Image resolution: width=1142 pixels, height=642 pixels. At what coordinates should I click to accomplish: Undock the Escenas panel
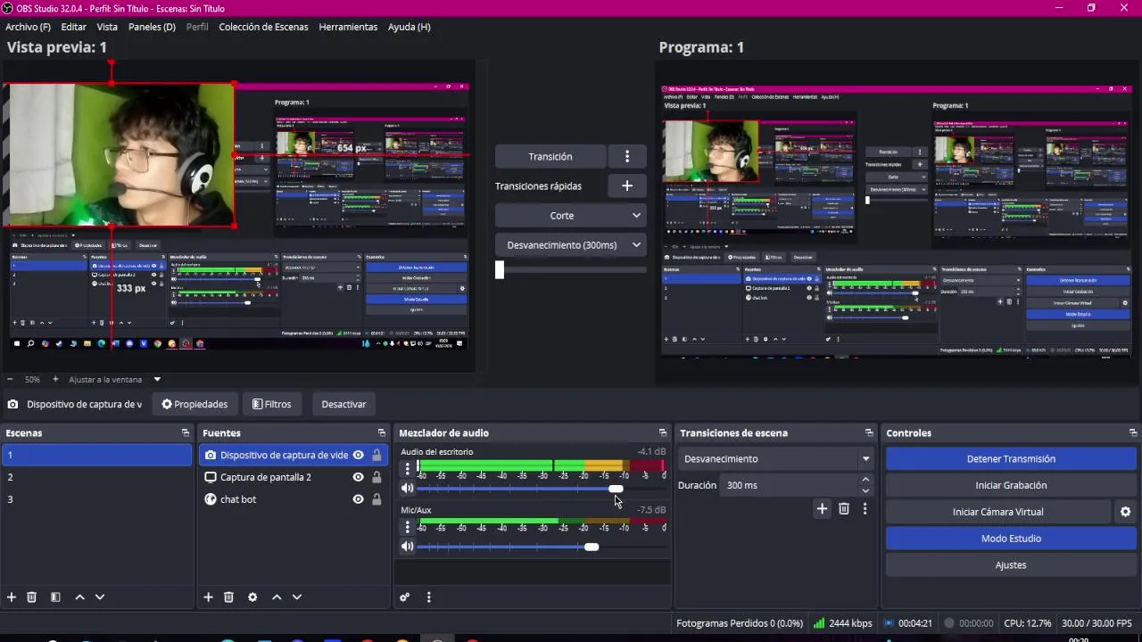tap(186, 432)
